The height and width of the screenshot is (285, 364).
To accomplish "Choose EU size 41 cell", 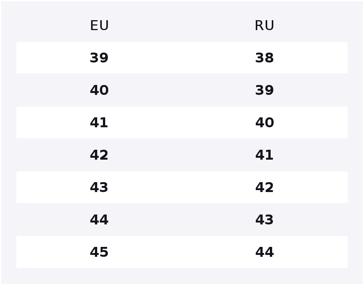I will (x=99, y=123).
